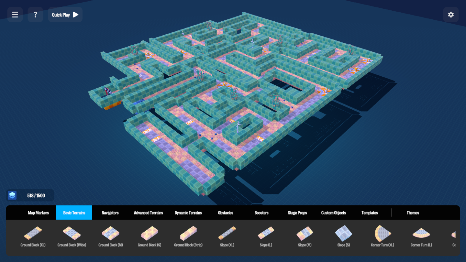Open the hamburger main menu
Viewport: 466px width, 262px height.
15,15
